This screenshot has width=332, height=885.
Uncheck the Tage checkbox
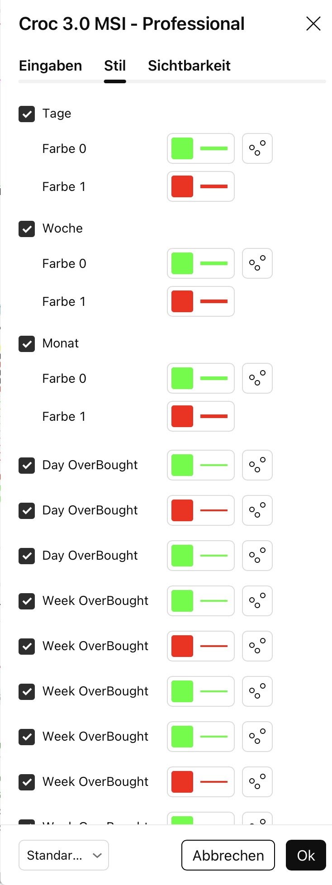27,114
